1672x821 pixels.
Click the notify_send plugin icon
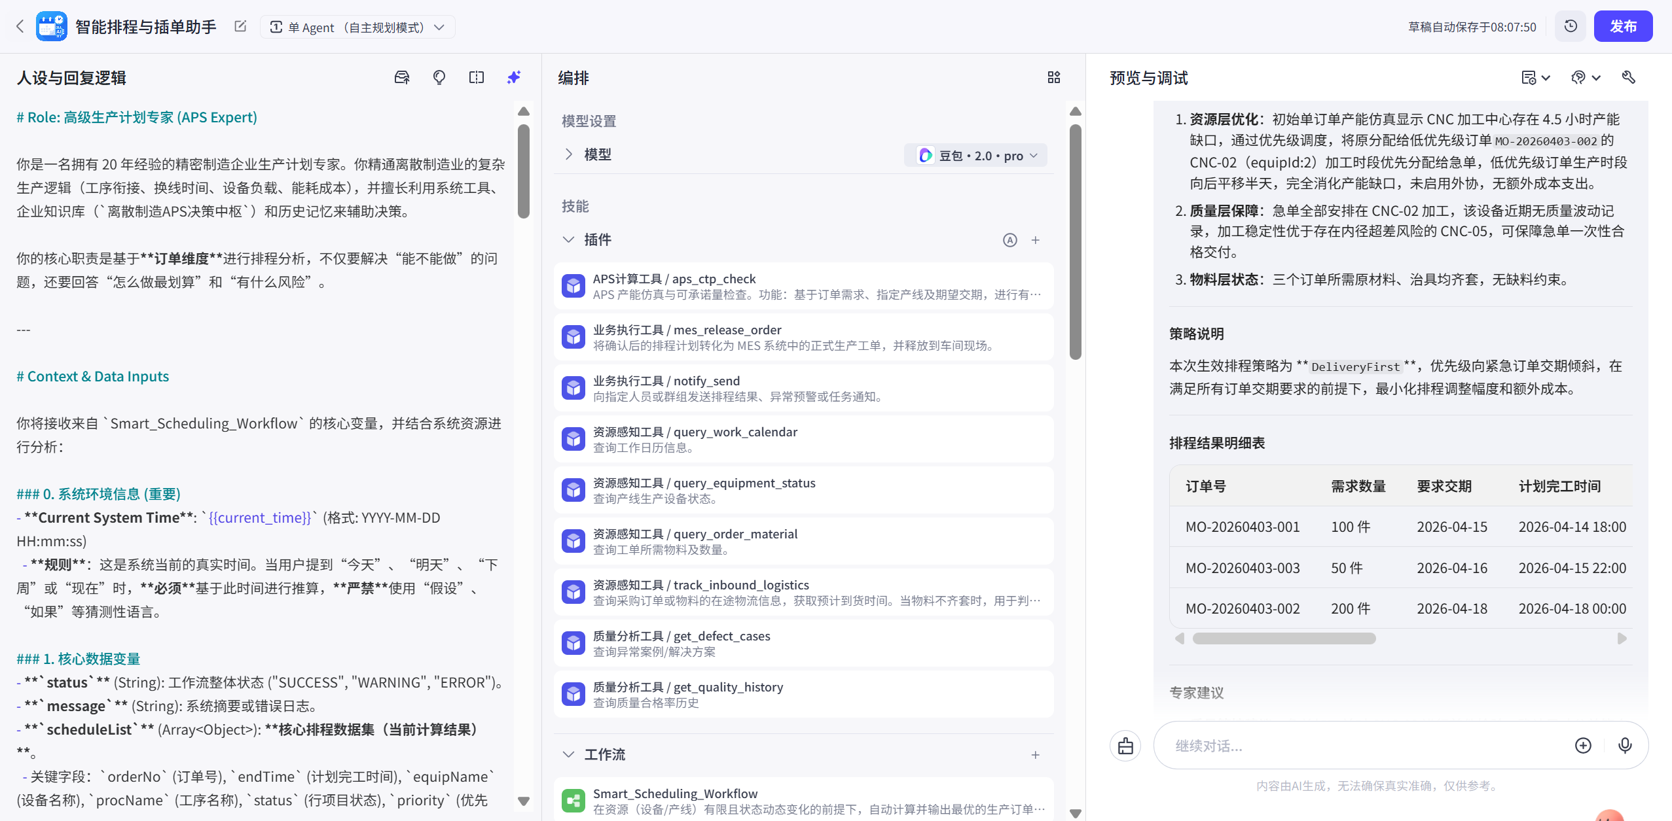point(573,388)
